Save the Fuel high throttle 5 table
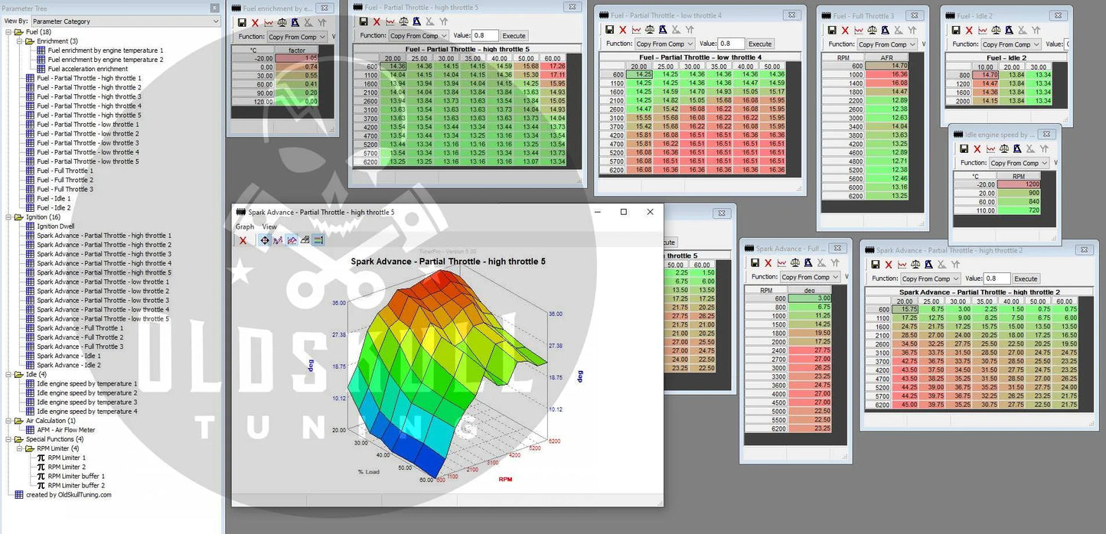 coord(364,21)
